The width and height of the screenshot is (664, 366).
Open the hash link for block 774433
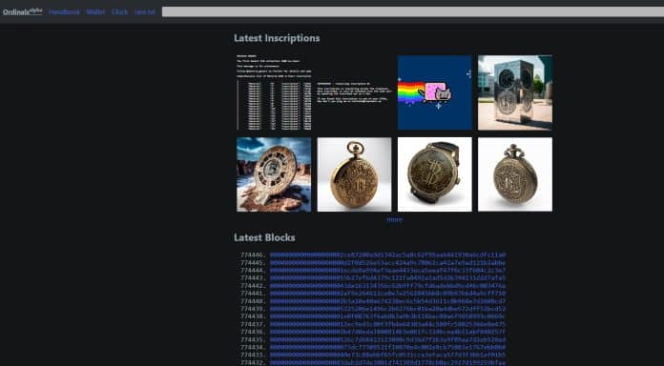[388, 355]
